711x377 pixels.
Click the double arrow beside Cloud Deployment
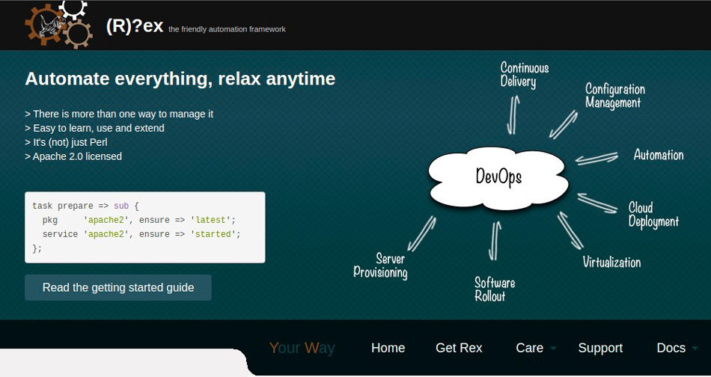[x=597, y=203]
